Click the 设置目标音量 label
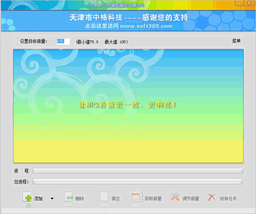Viewport: 256px width, 214px height. (34, 41)
